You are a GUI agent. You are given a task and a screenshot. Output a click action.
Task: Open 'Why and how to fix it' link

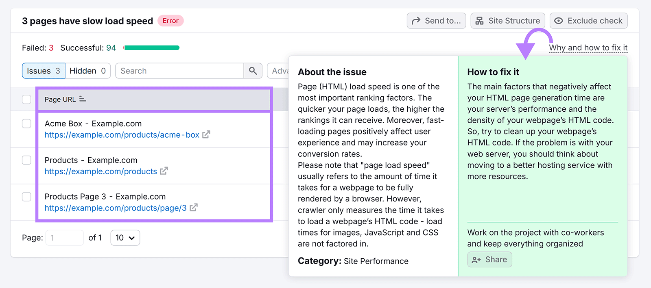pos(588,48)
